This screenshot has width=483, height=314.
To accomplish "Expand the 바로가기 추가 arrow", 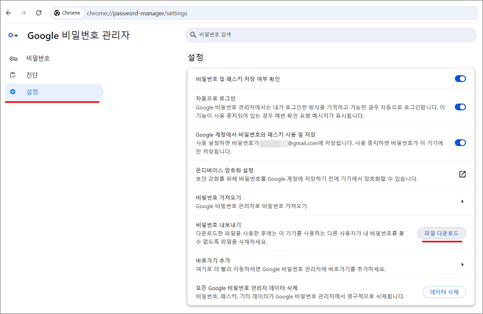I will [462, 265].
